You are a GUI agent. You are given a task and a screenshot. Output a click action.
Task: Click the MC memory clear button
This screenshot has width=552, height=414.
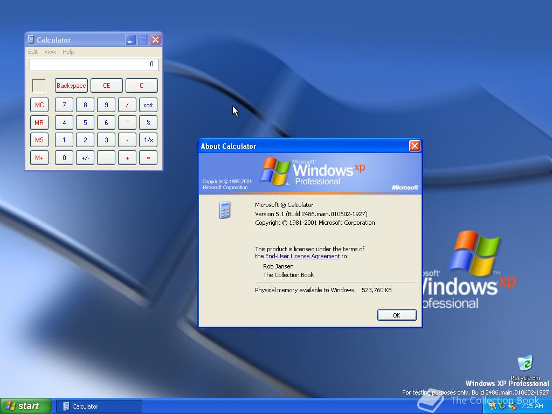39,105
